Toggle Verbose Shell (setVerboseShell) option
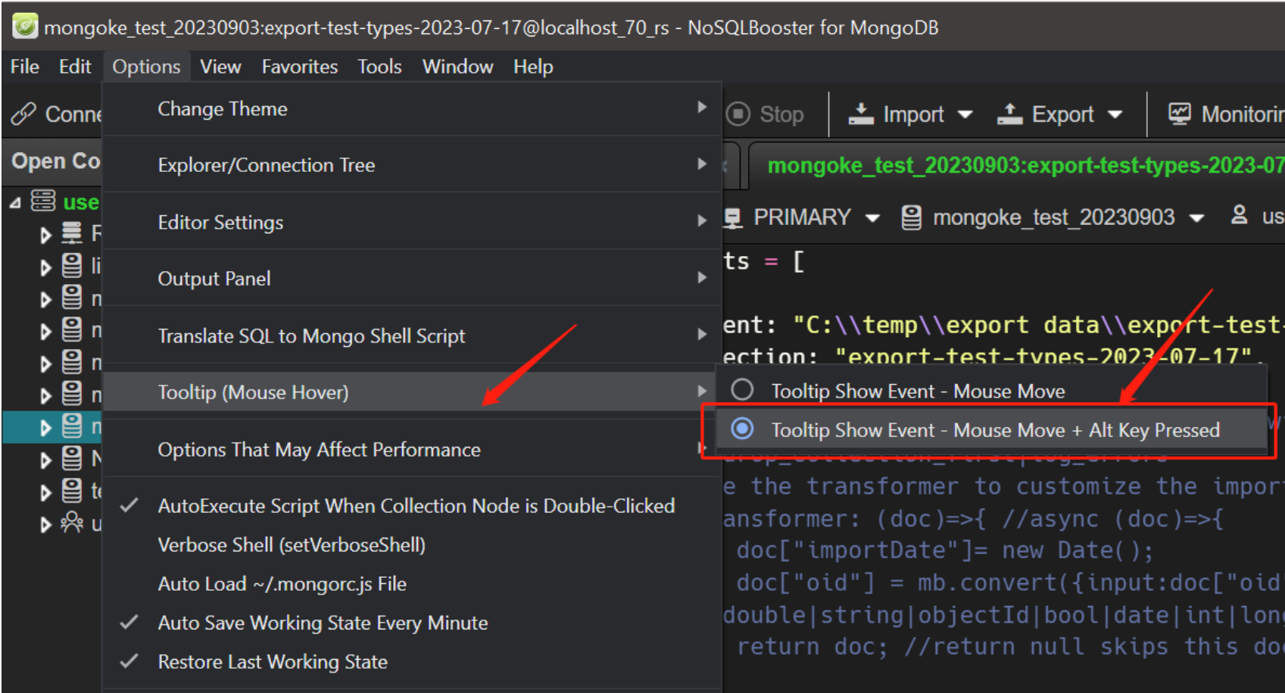The height and width of the screenshot is (693, 1285). pos(411,545)
